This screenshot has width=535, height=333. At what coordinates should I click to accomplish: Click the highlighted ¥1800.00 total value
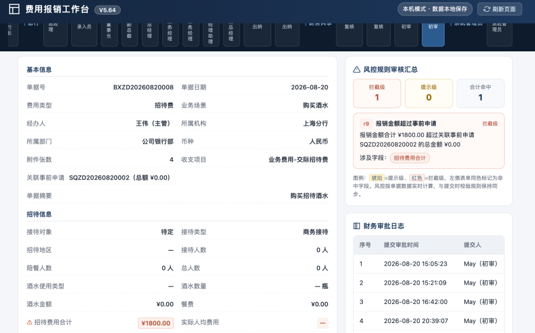coord(156,323)
